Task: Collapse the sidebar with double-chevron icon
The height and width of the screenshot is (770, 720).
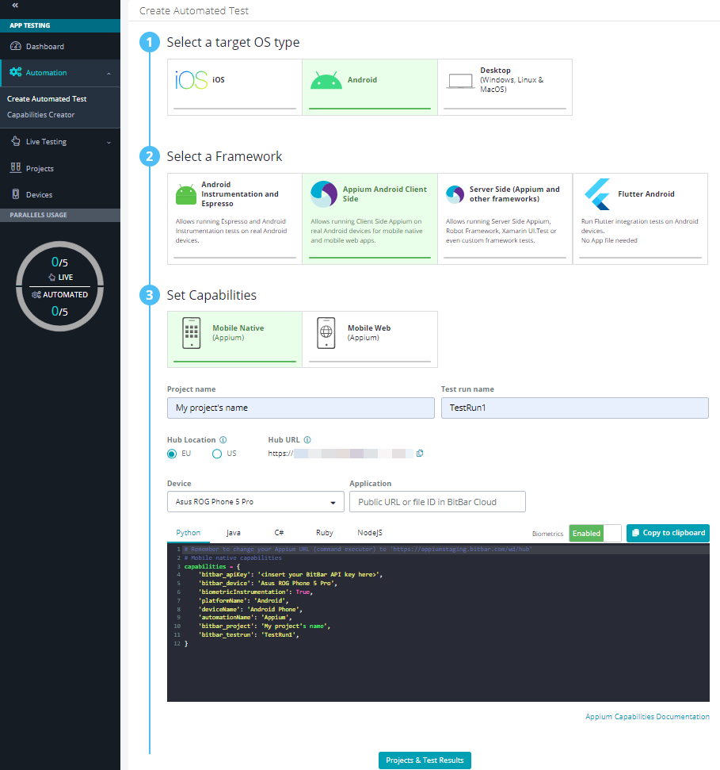Action: click(x=16, y=6)
